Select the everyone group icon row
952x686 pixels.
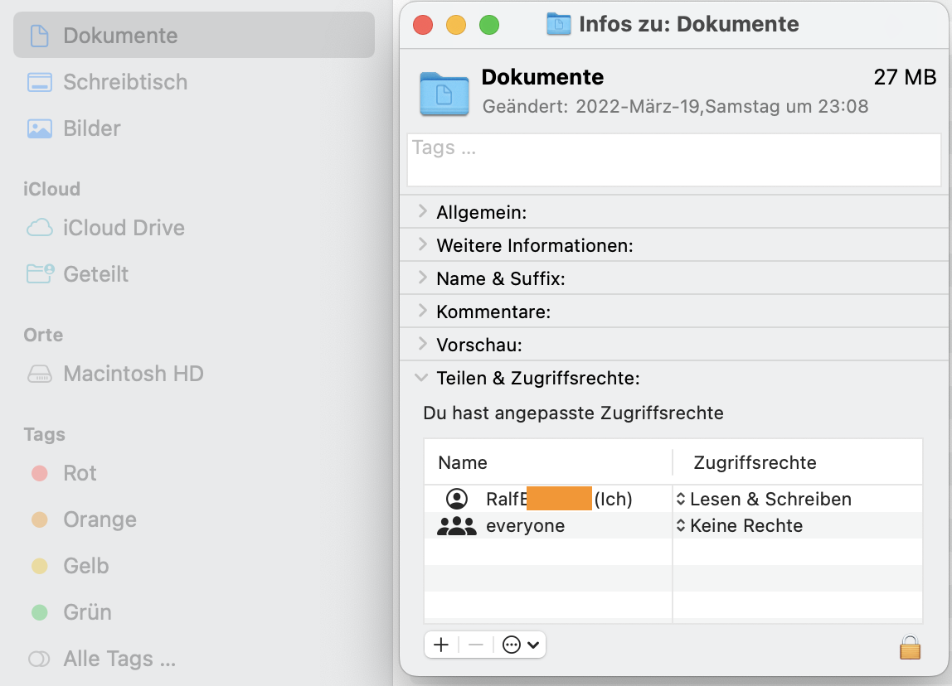coord(457,526)
